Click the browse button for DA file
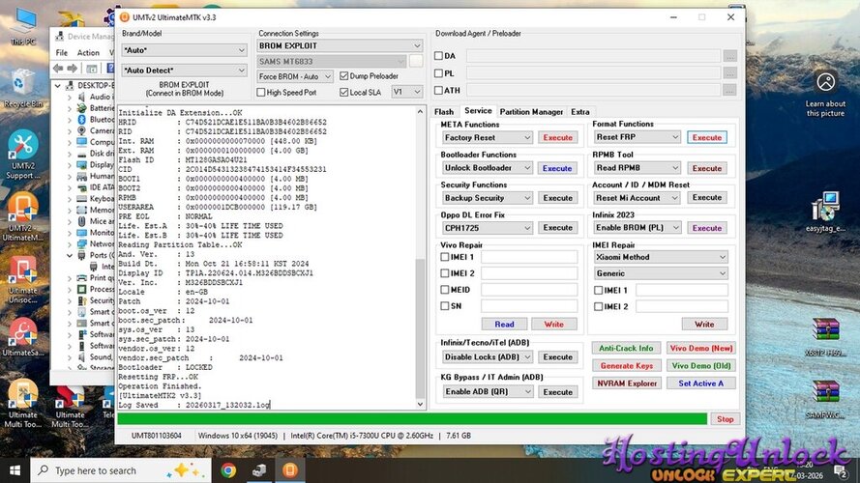The image size is (860, 483). tap(729, 56)
